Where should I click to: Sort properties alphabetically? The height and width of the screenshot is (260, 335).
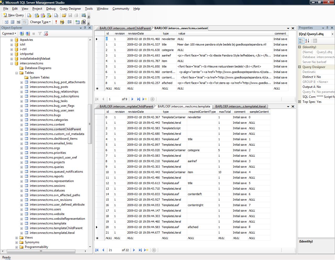[x=307, y=41]
